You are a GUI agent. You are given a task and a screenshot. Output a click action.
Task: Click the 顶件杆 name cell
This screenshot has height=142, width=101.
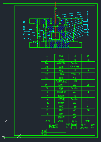pos(61,85)
